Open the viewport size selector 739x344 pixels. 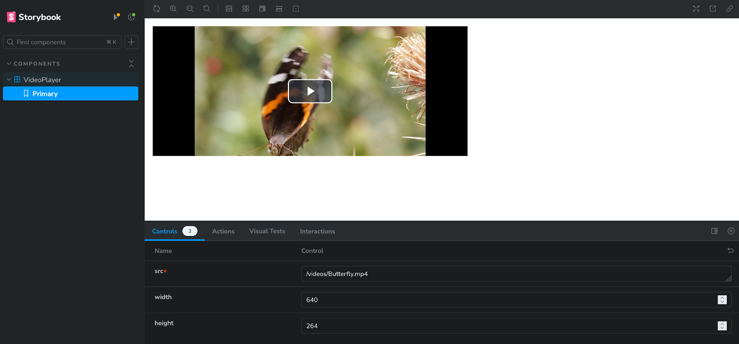(262, 9)
